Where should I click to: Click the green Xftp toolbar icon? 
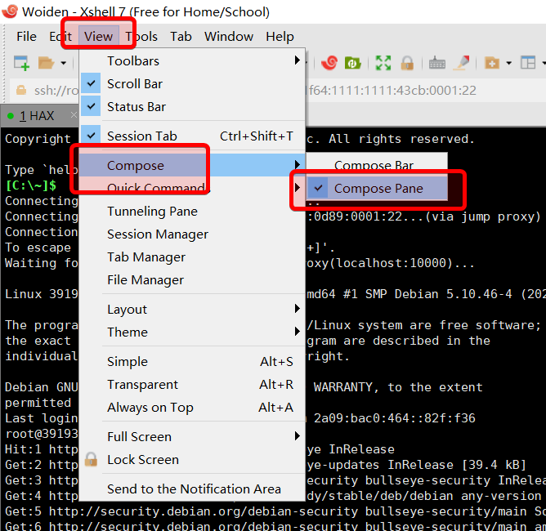353,63
